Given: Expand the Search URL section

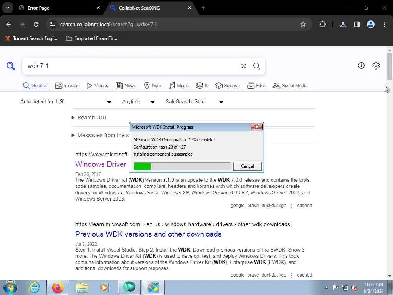Looking at the screenshot, I should click(90, 118).
